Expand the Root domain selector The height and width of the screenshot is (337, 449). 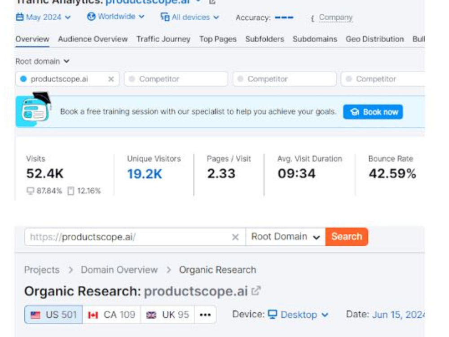42,61
